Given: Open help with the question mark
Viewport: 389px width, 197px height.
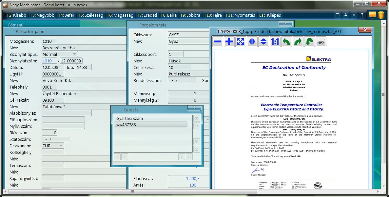Looking at the screenshot, I should (362, 15).
